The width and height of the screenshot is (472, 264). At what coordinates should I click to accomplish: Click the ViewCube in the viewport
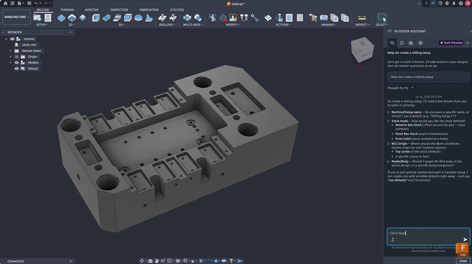(362, 50)
